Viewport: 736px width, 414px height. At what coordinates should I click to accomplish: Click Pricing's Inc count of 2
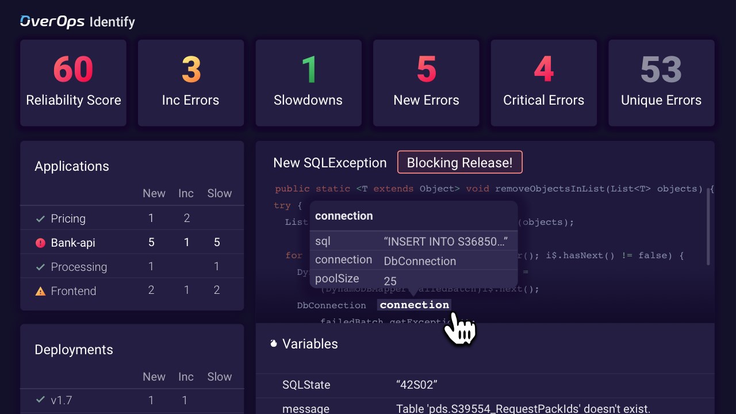(186, 218)
